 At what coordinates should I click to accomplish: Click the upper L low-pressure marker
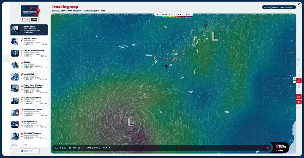point(215,37)
